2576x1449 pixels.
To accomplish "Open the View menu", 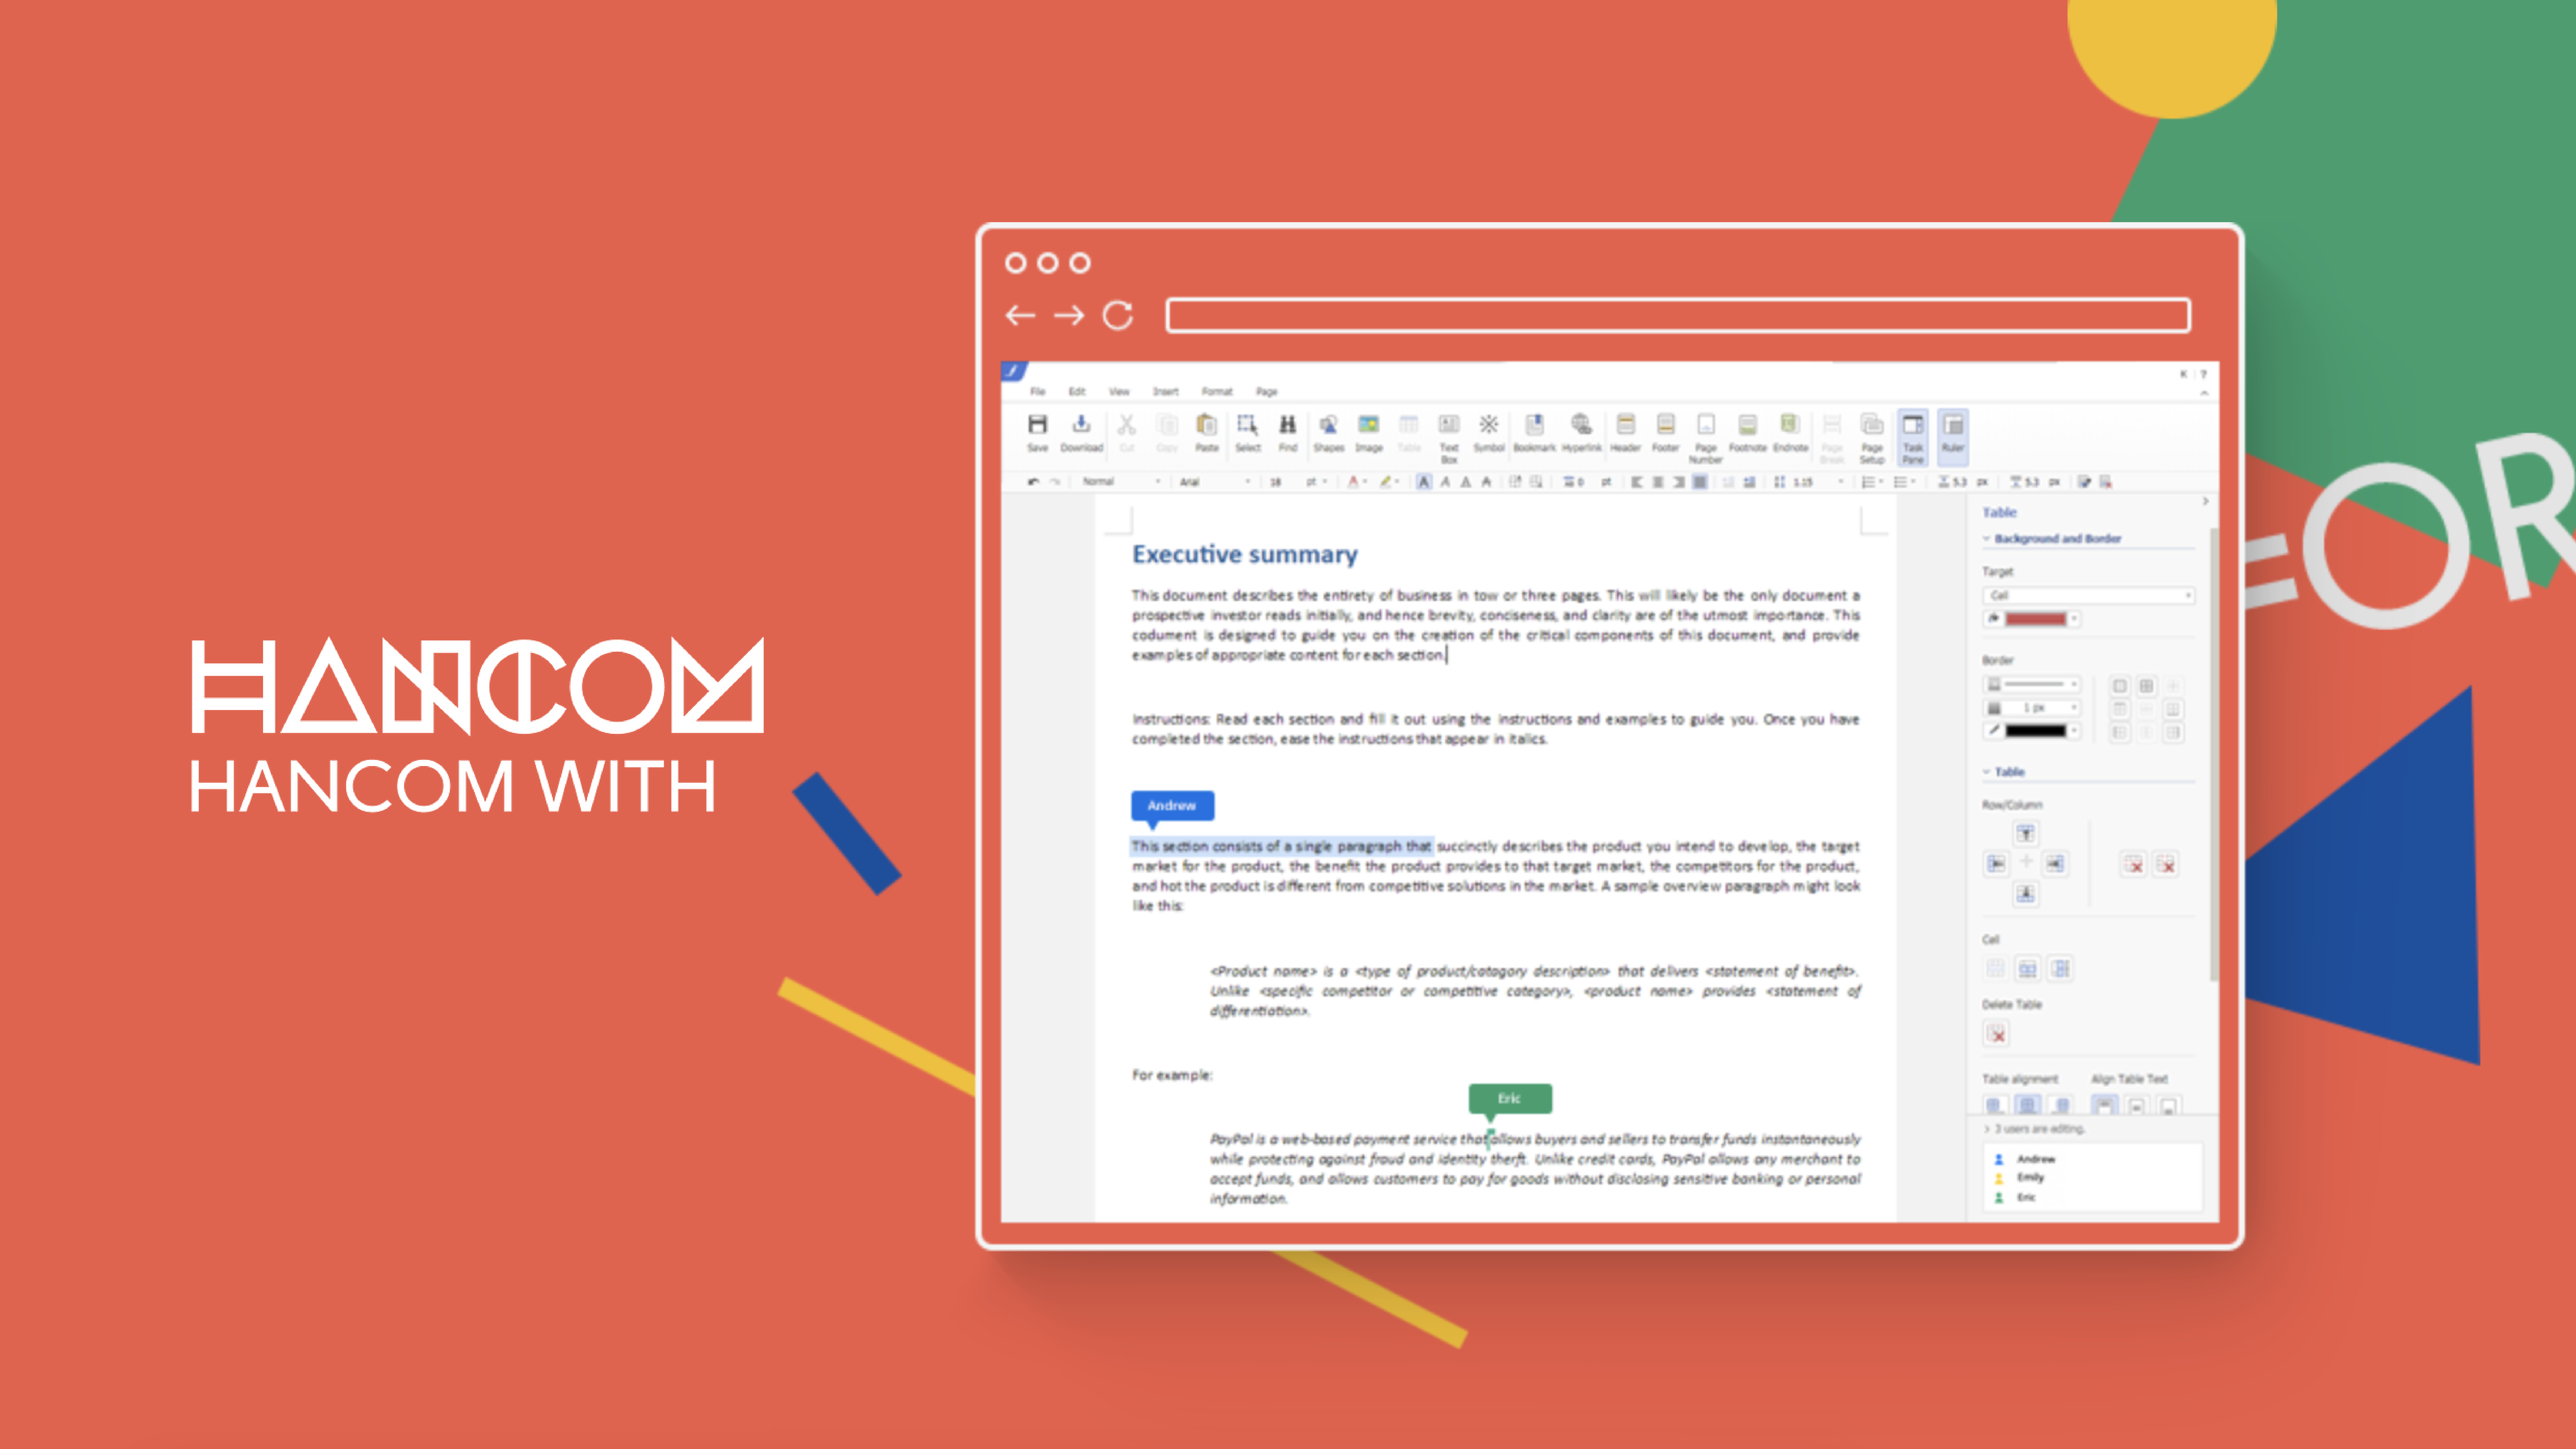I will [x=1119, y=392].
